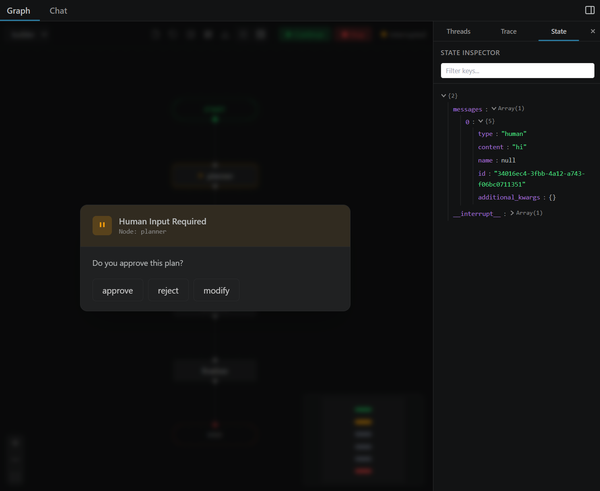Switch to the Chat tab
The height and width of the screenshot is (491, 600).
(58, 11)
